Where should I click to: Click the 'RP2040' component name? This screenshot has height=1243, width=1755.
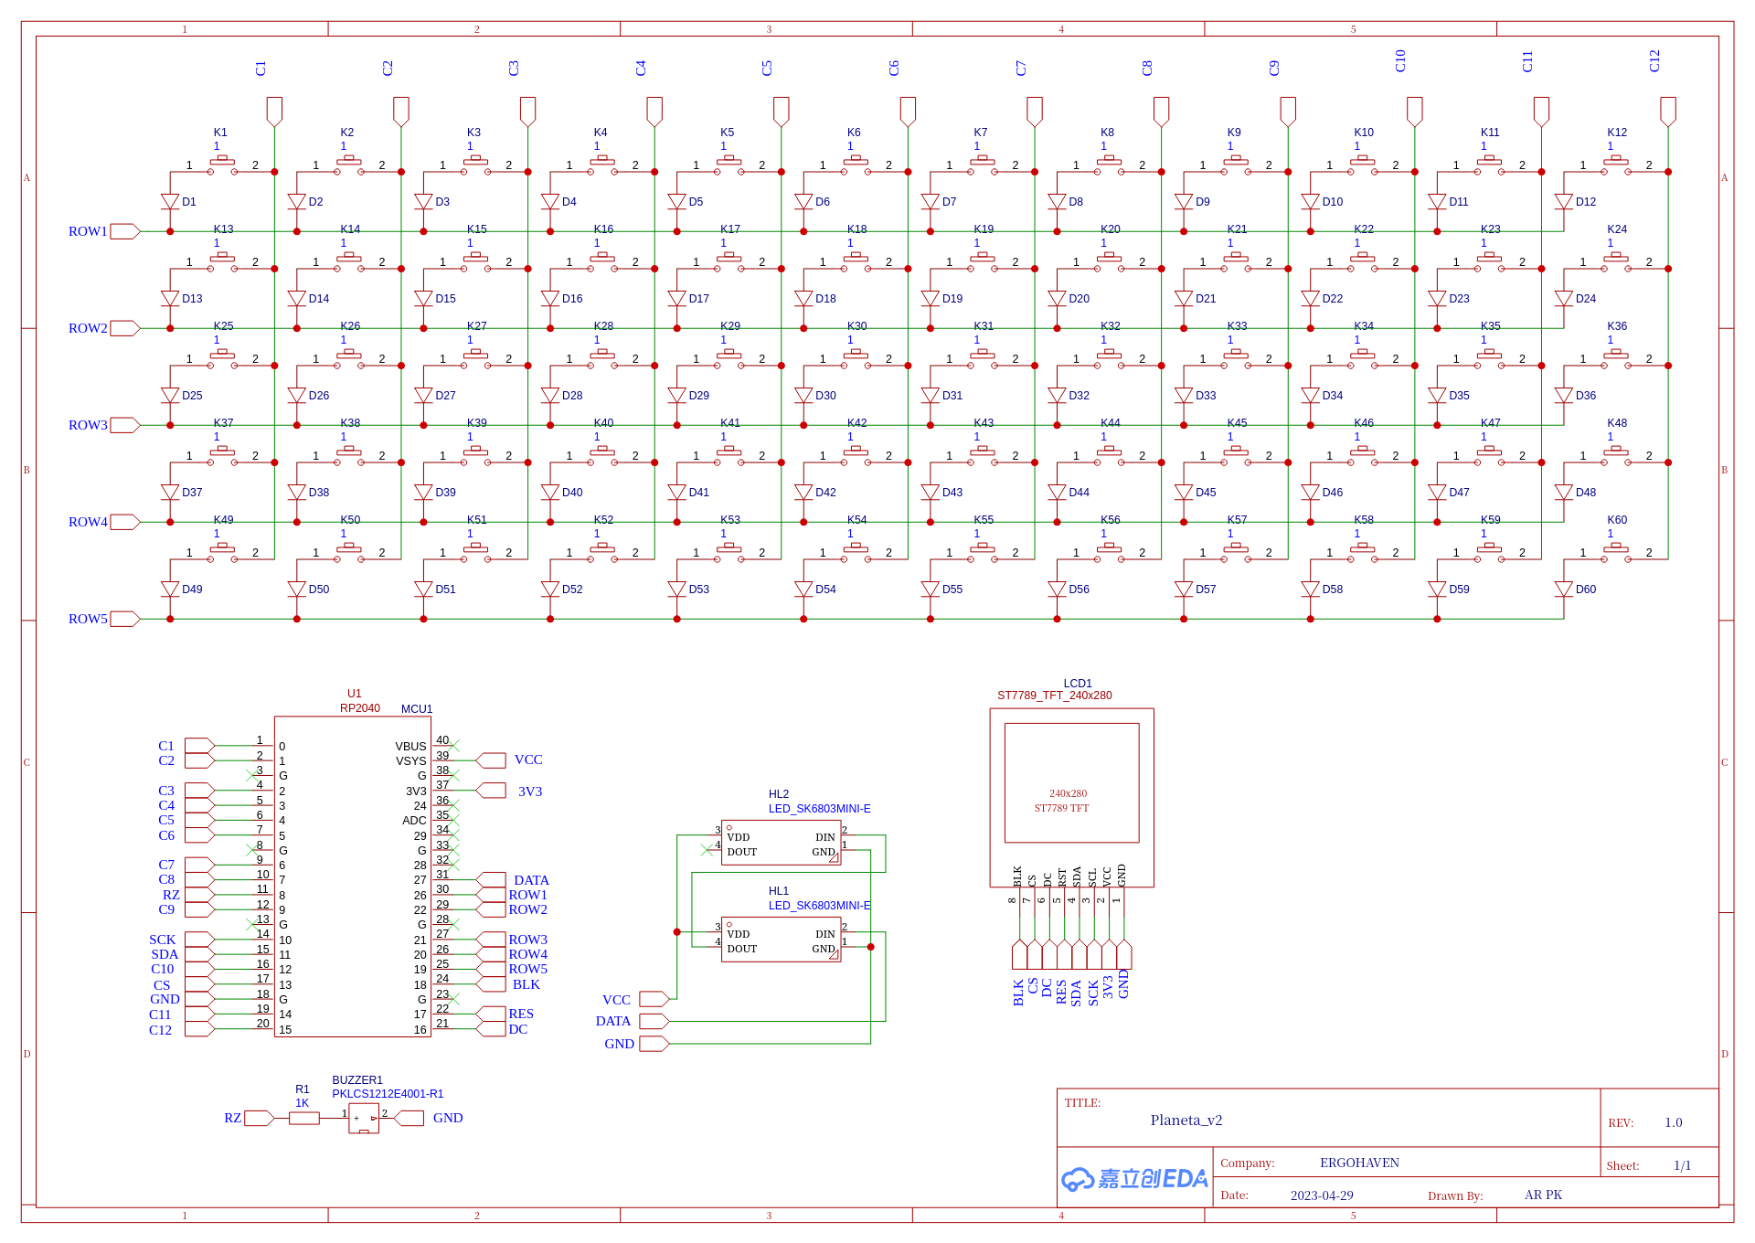click(360, 708)
